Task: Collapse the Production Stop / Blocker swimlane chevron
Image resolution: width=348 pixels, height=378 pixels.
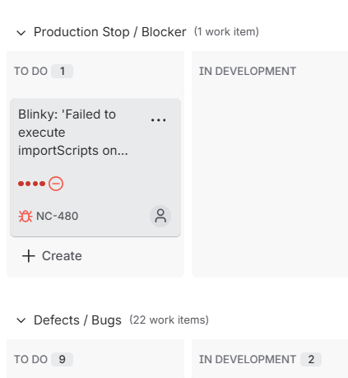Action: [x=21, y=33]
